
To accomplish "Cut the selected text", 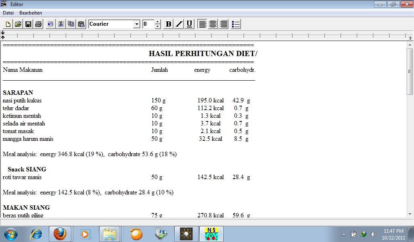I will click(60, 24).
